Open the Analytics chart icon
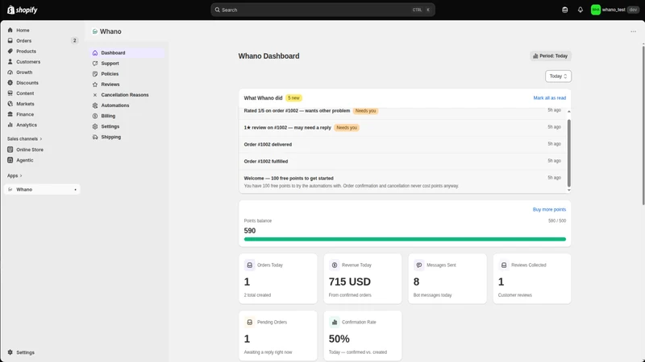The height and width of the screenshot is (362, 645). 10,125
